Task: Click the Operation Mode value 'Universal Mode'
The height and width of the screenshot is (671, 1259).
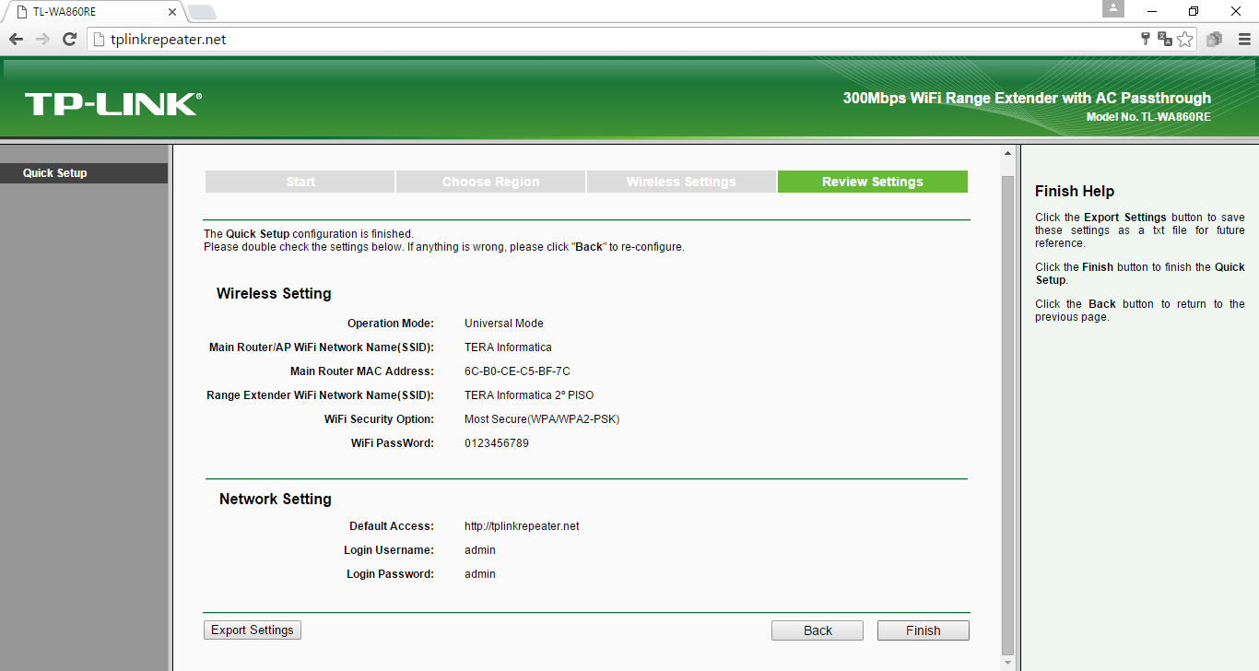Action: tap(504, 324)
